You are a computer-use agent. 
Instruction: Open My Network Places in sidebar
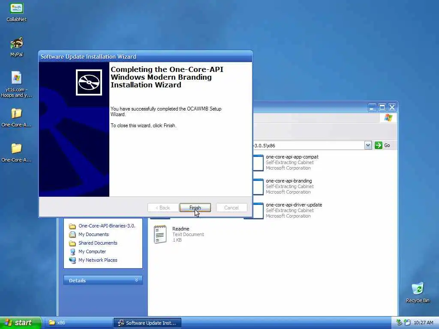click(98, 260)
